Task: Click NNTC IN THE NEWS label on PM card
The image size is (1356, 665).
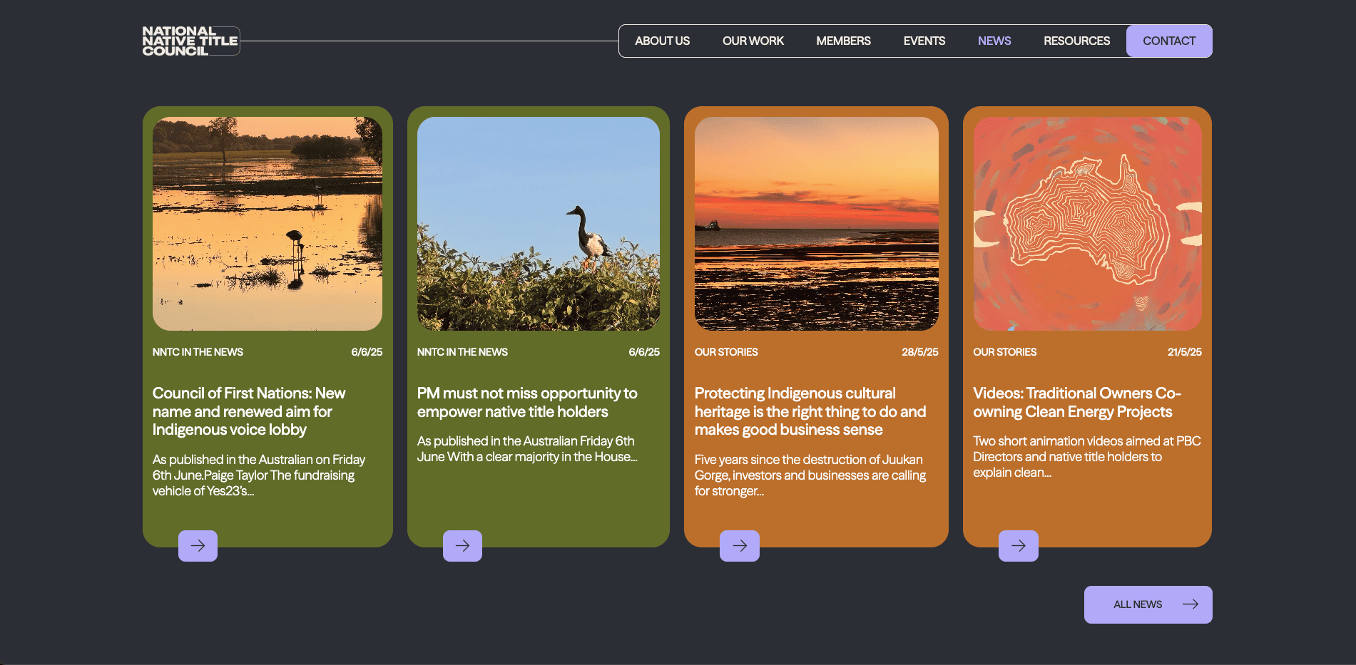Action: coord(462,352)
